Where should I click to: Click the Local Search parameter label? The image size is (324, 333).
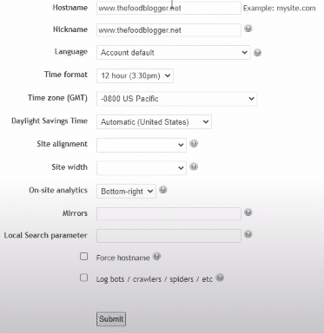[46, 235]
